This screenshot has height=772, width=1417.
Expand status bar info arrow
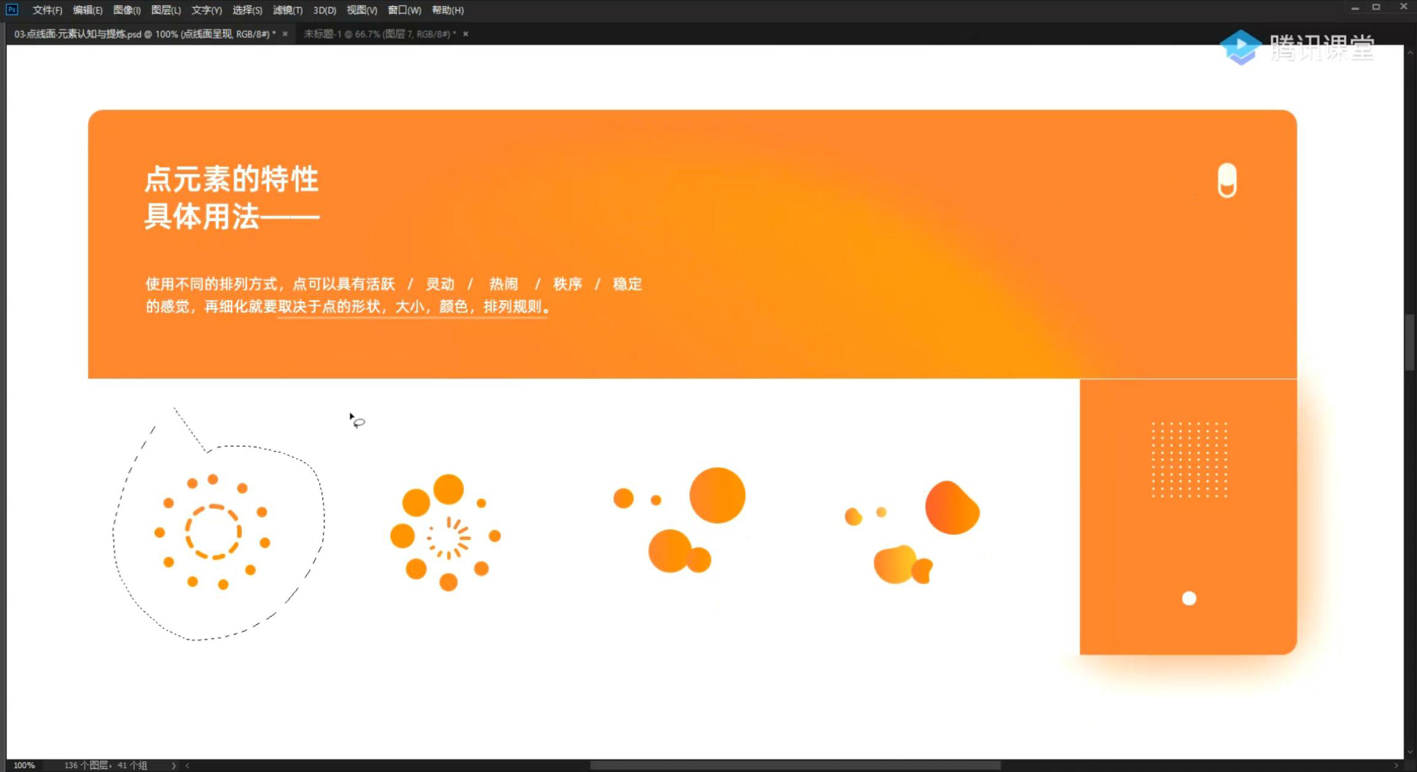pyautogui.click(x=174, y=765)
